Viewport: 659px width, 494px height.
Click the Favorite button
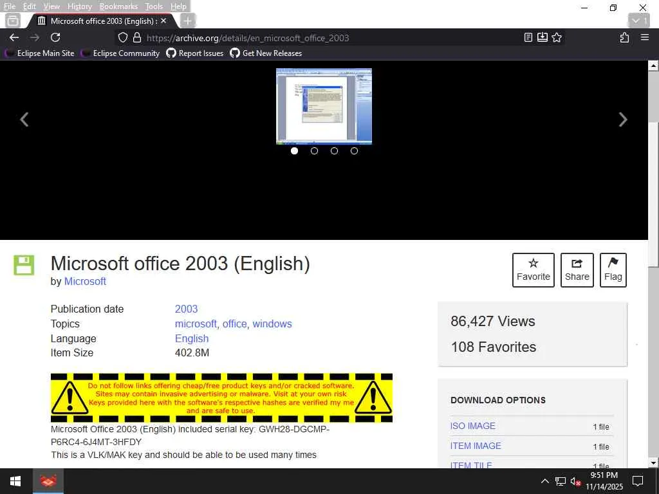(534, 270)
